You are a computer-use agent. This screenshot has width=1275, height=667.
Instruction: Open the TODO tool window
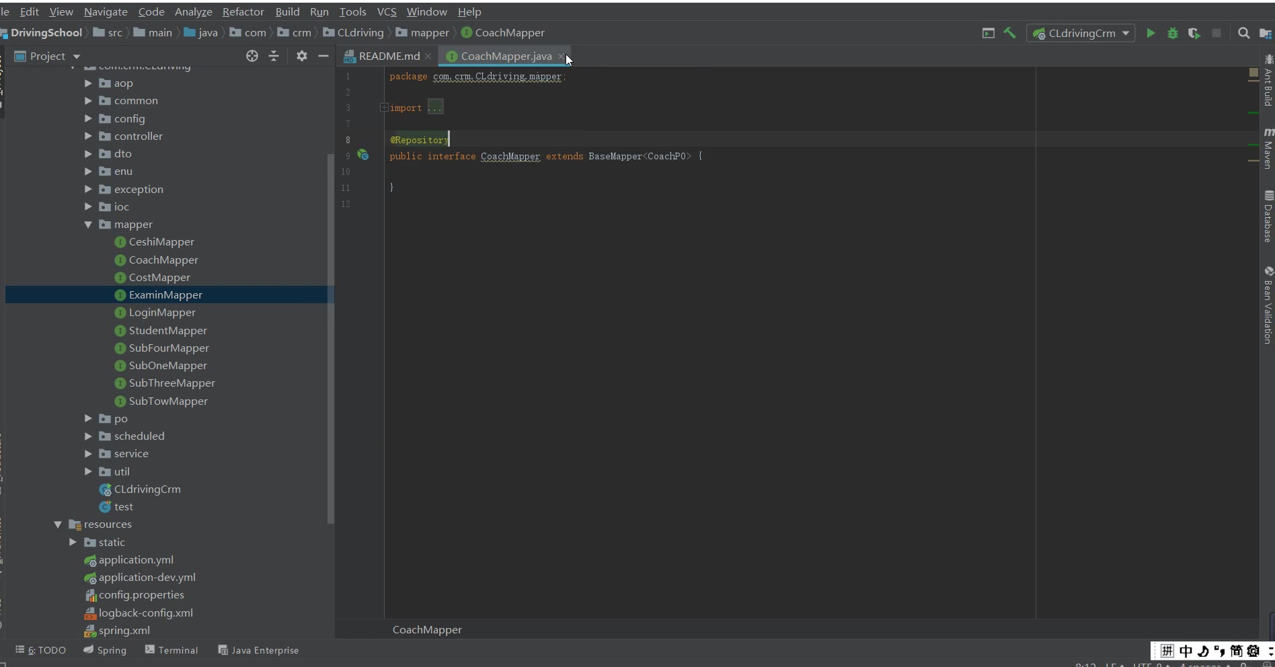41,650
